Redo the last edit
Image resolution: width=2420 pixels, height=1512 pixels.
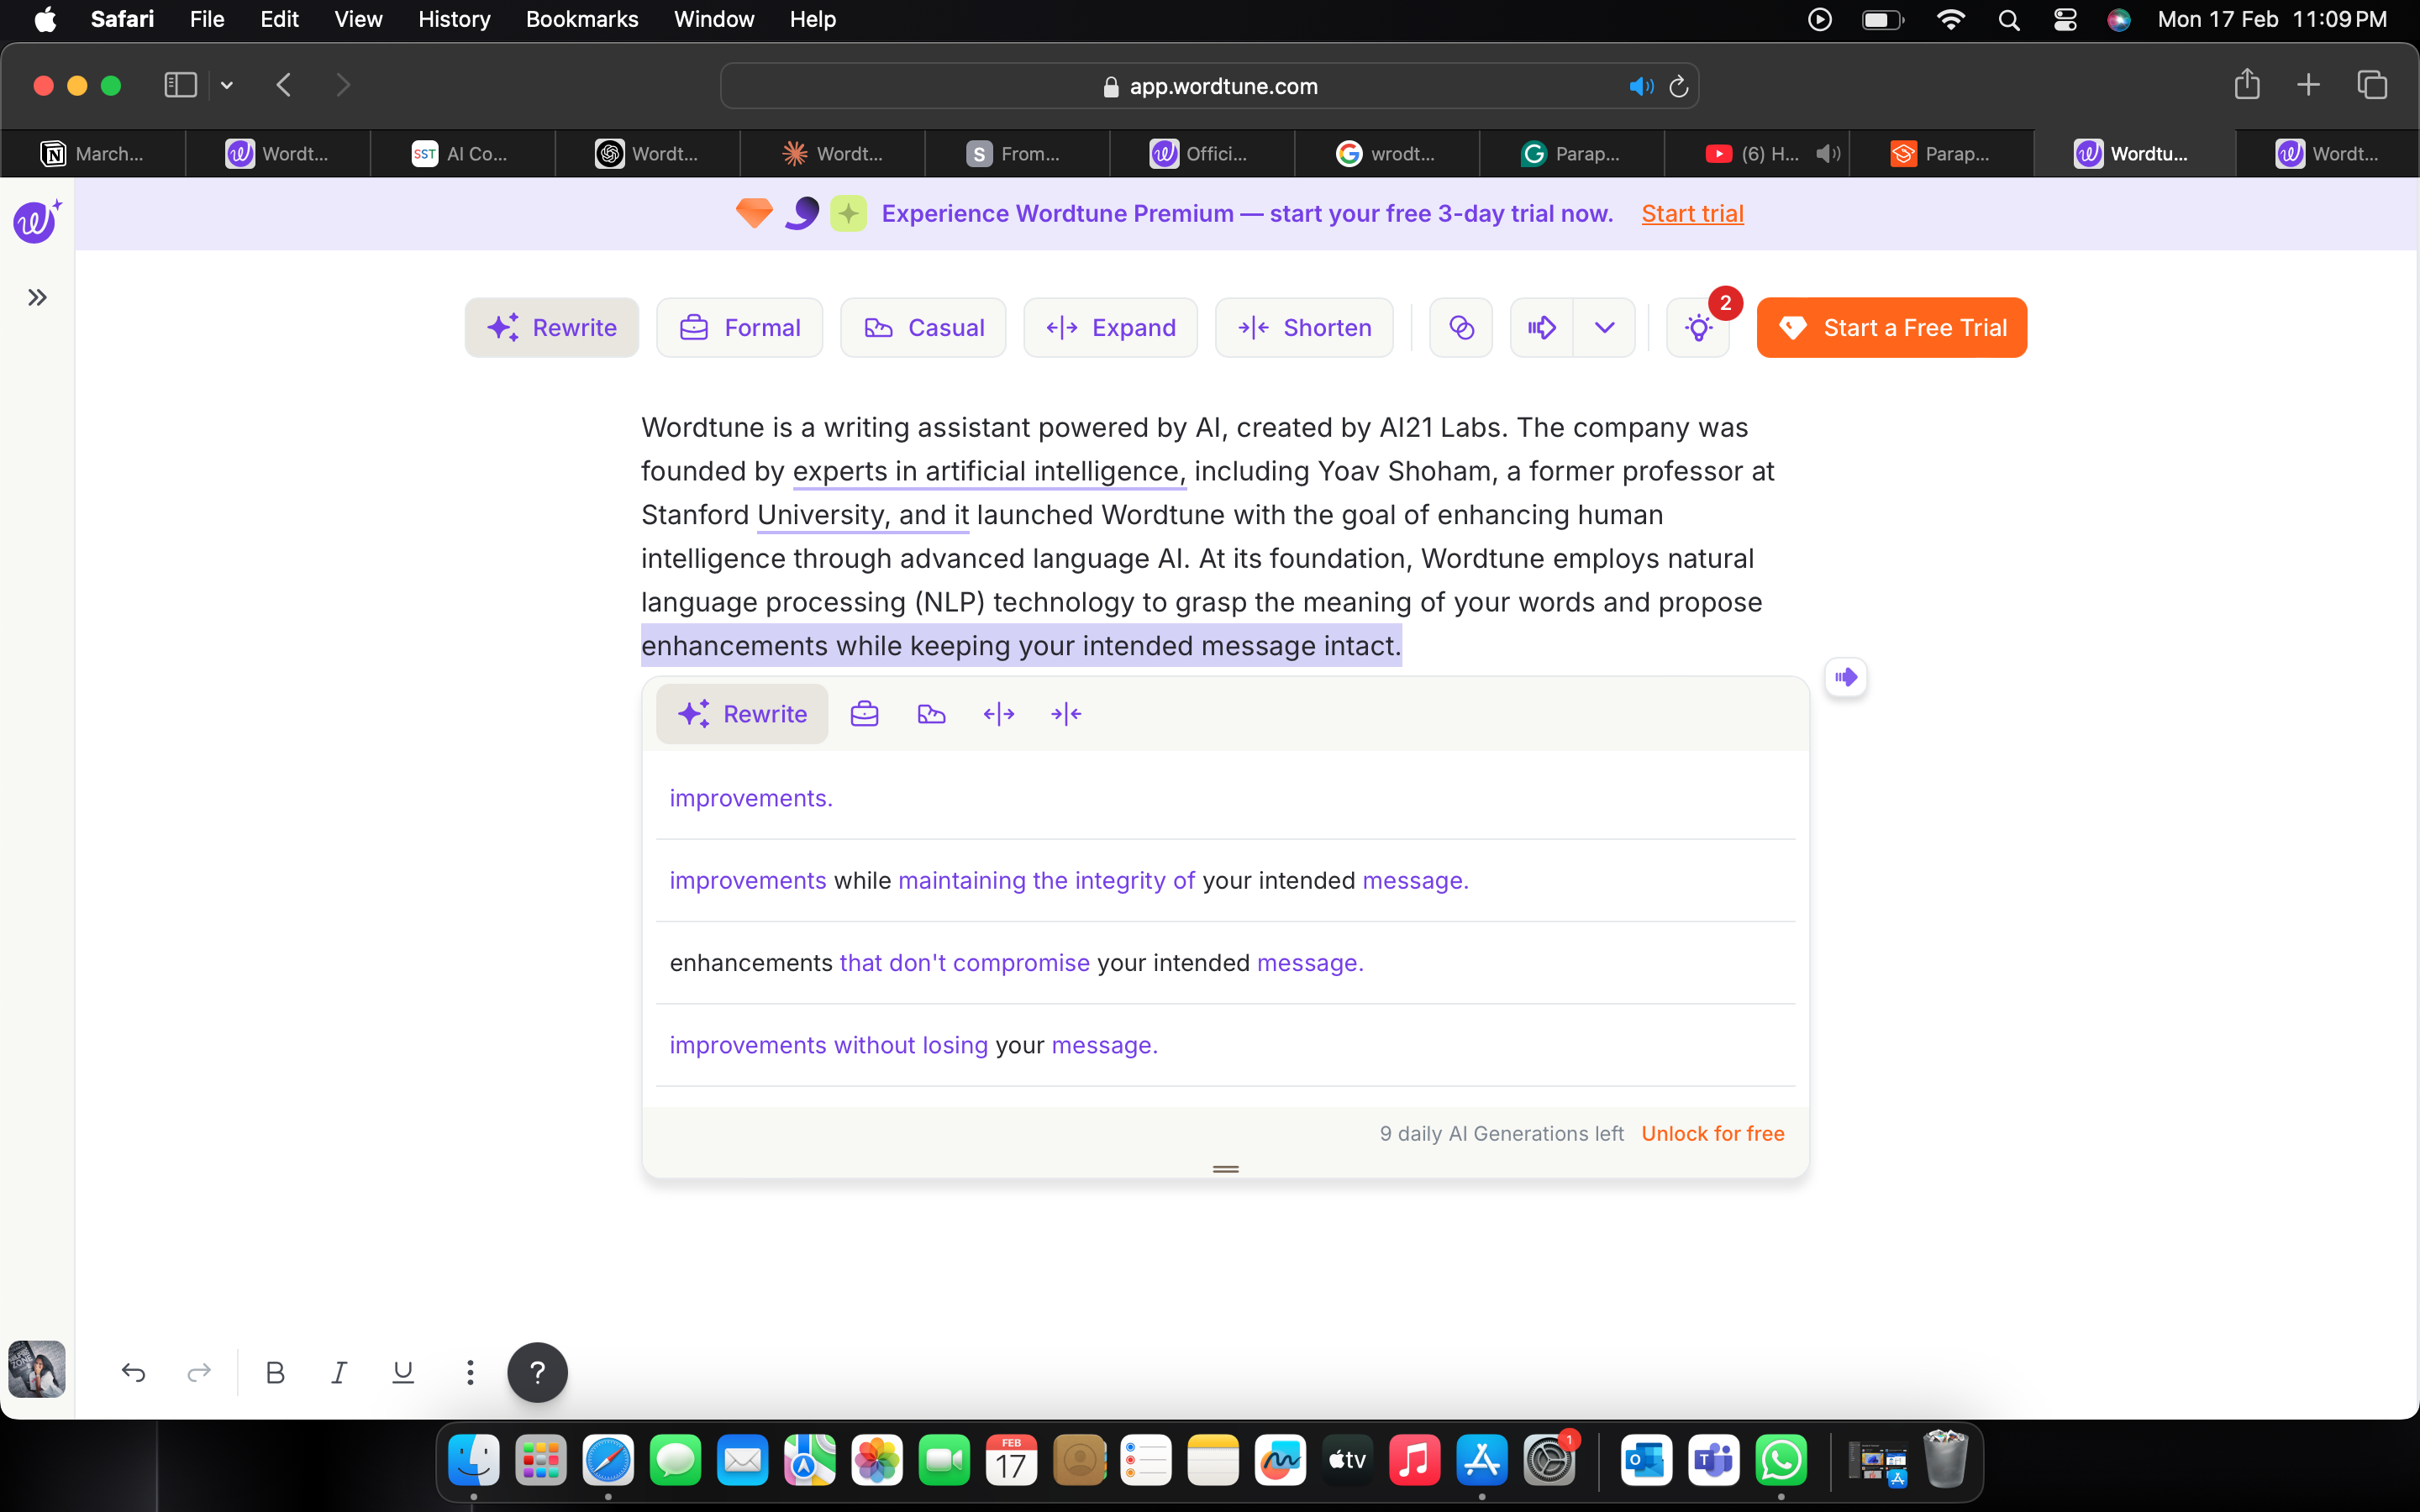click(x=199, y=1372)
